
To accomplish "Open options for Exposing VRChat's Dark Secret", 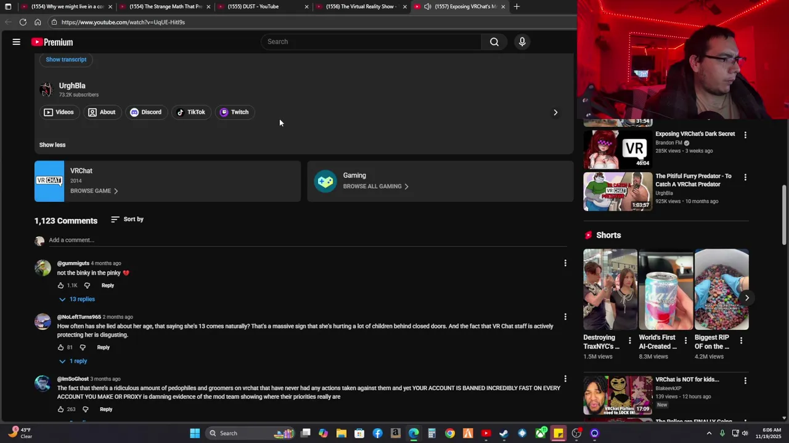I will (x=745, y=135).
